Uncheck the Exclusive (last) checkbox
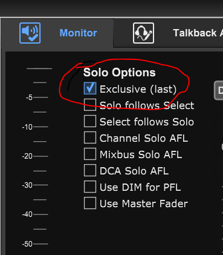Viewport: 223px width, 255px height. (x=90, y=88)
